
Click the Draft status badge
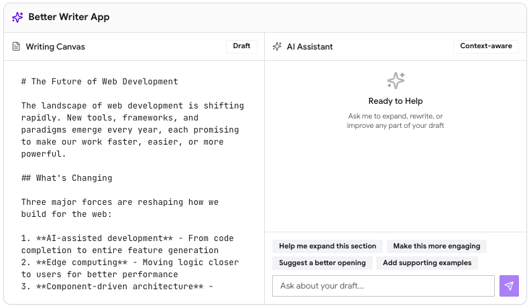pos(241,46)
